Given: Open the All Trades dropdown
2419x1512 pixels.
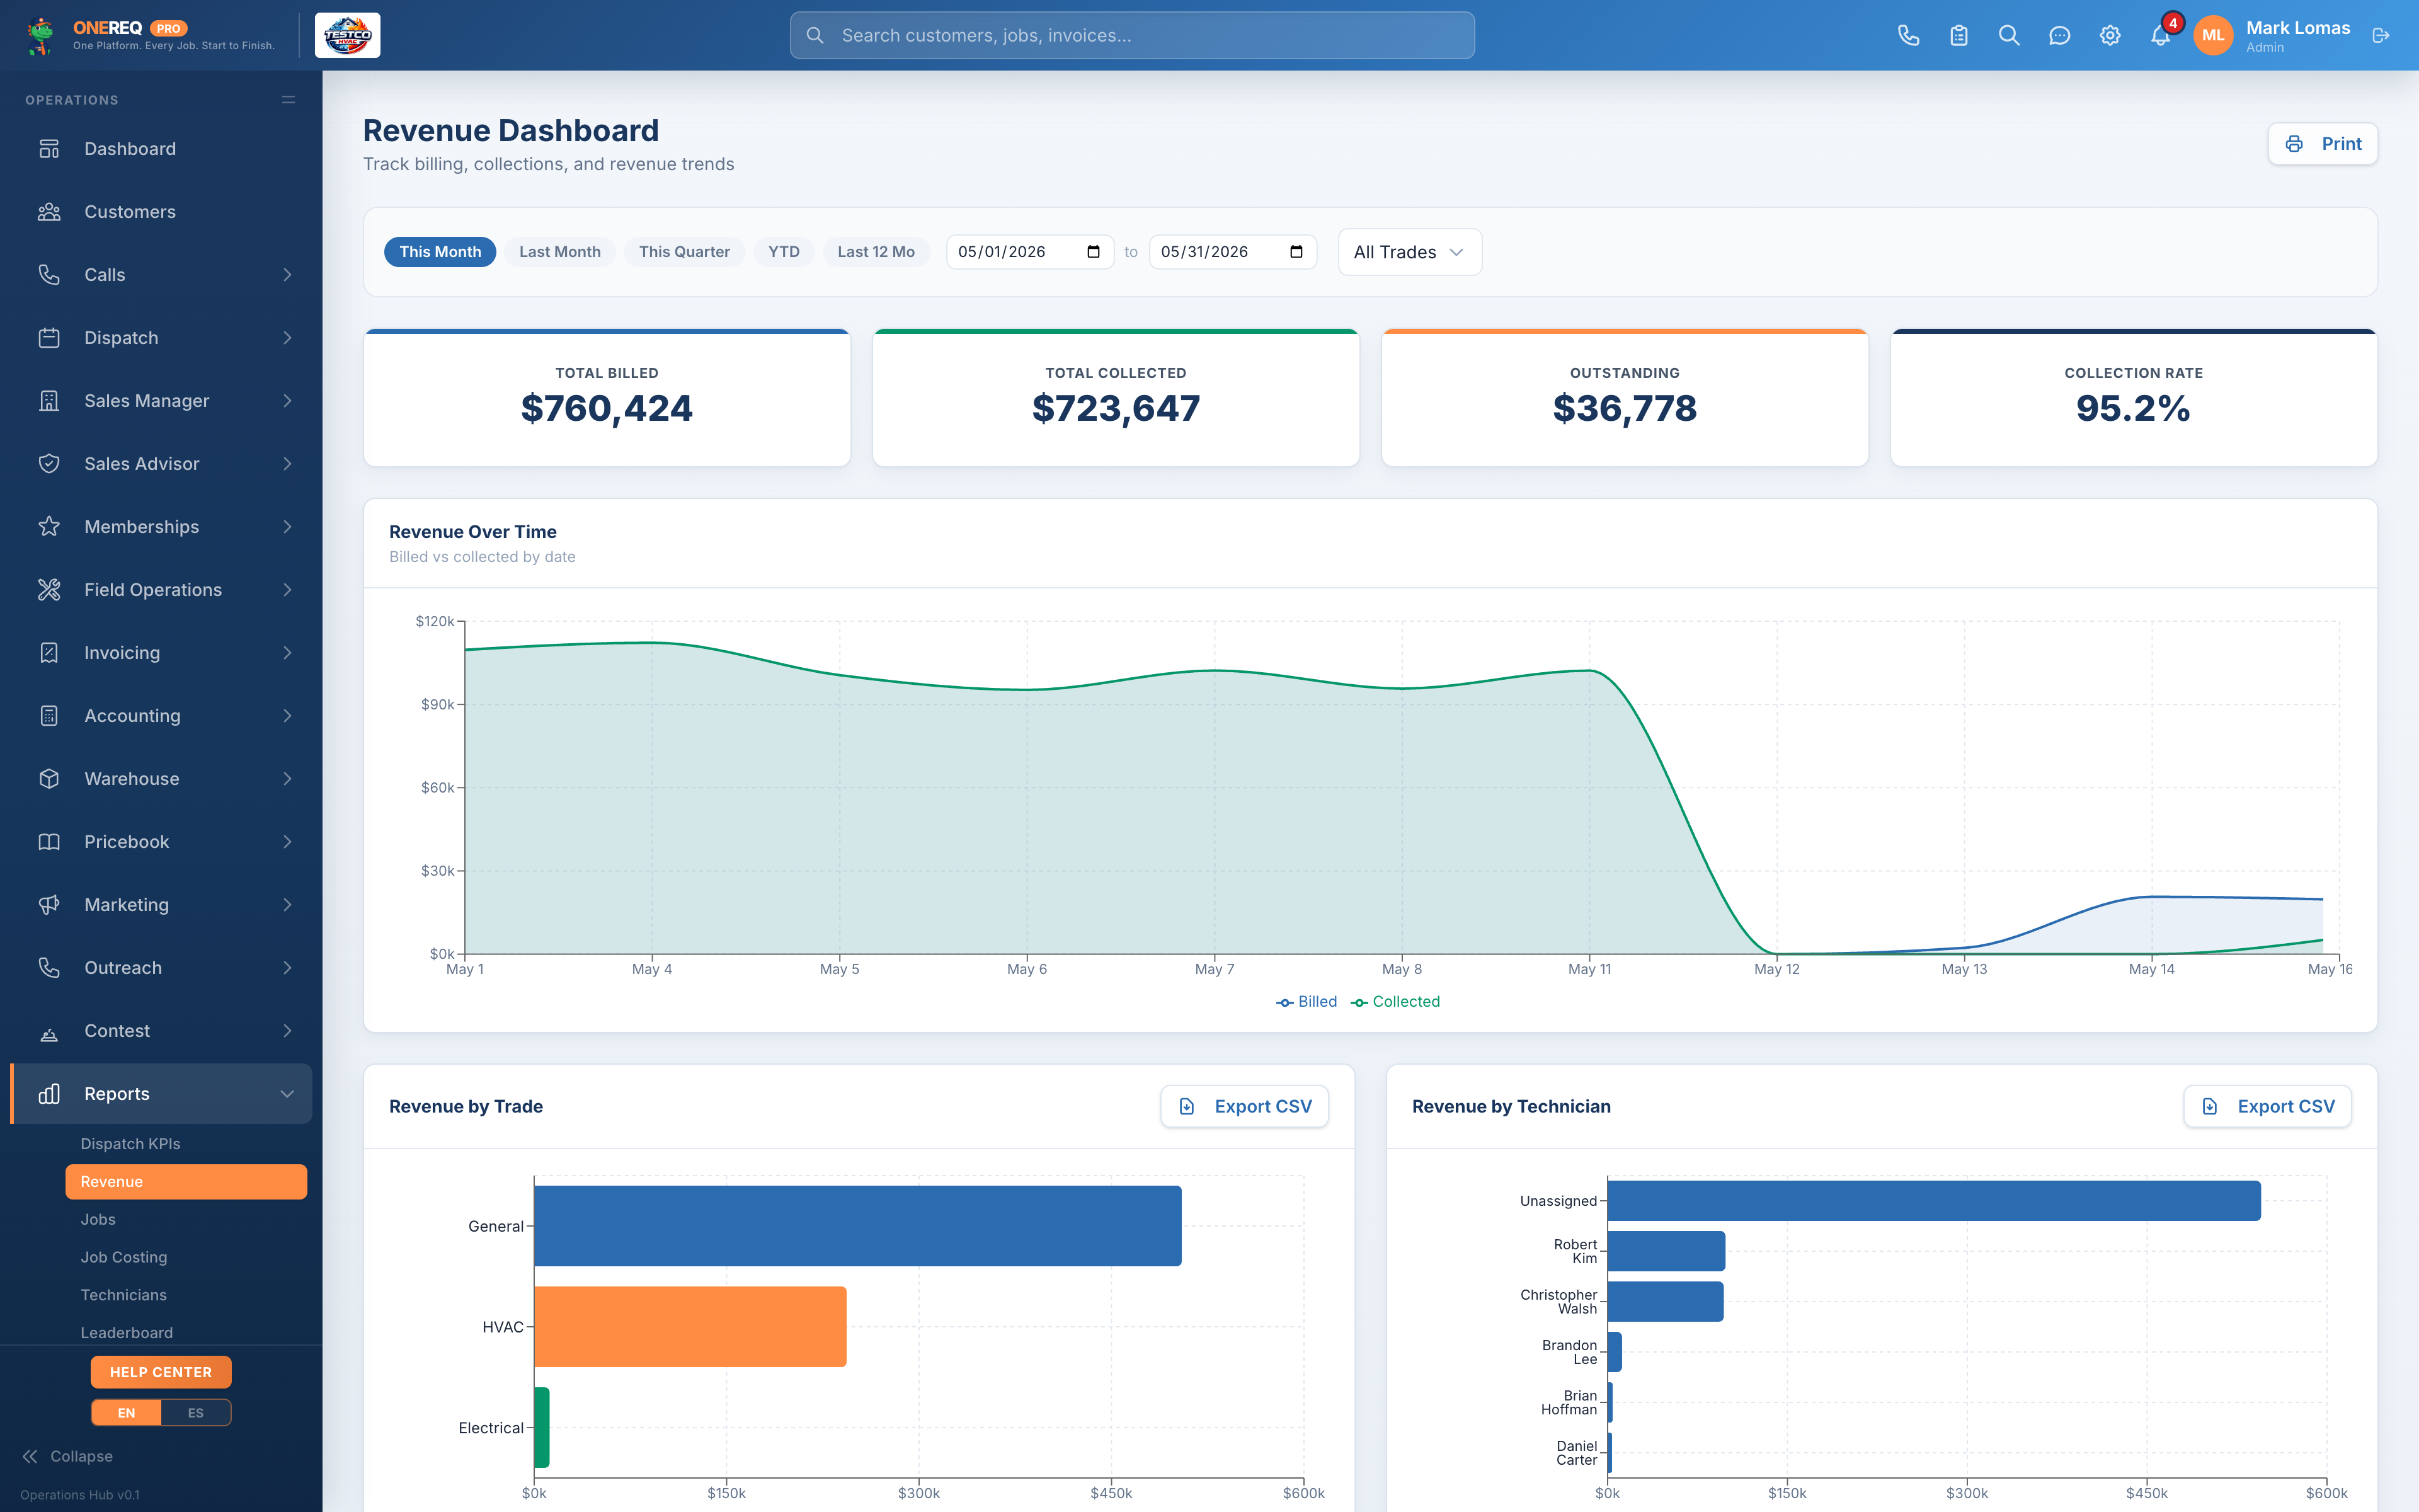Looking at the screenshot, I should pyautogui.click(x=1409, y=252).
